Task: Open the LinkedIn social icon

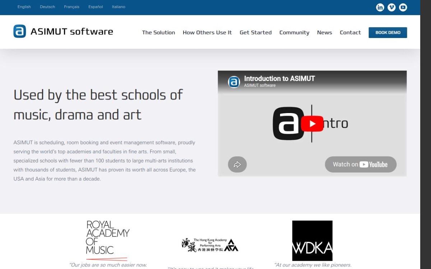Action: pos(380,7)
